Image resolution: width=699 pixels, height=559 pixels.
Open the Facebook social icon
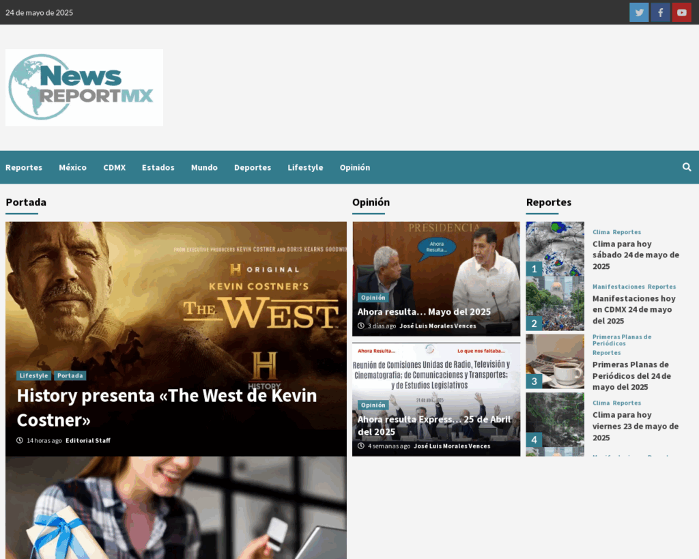660,12
